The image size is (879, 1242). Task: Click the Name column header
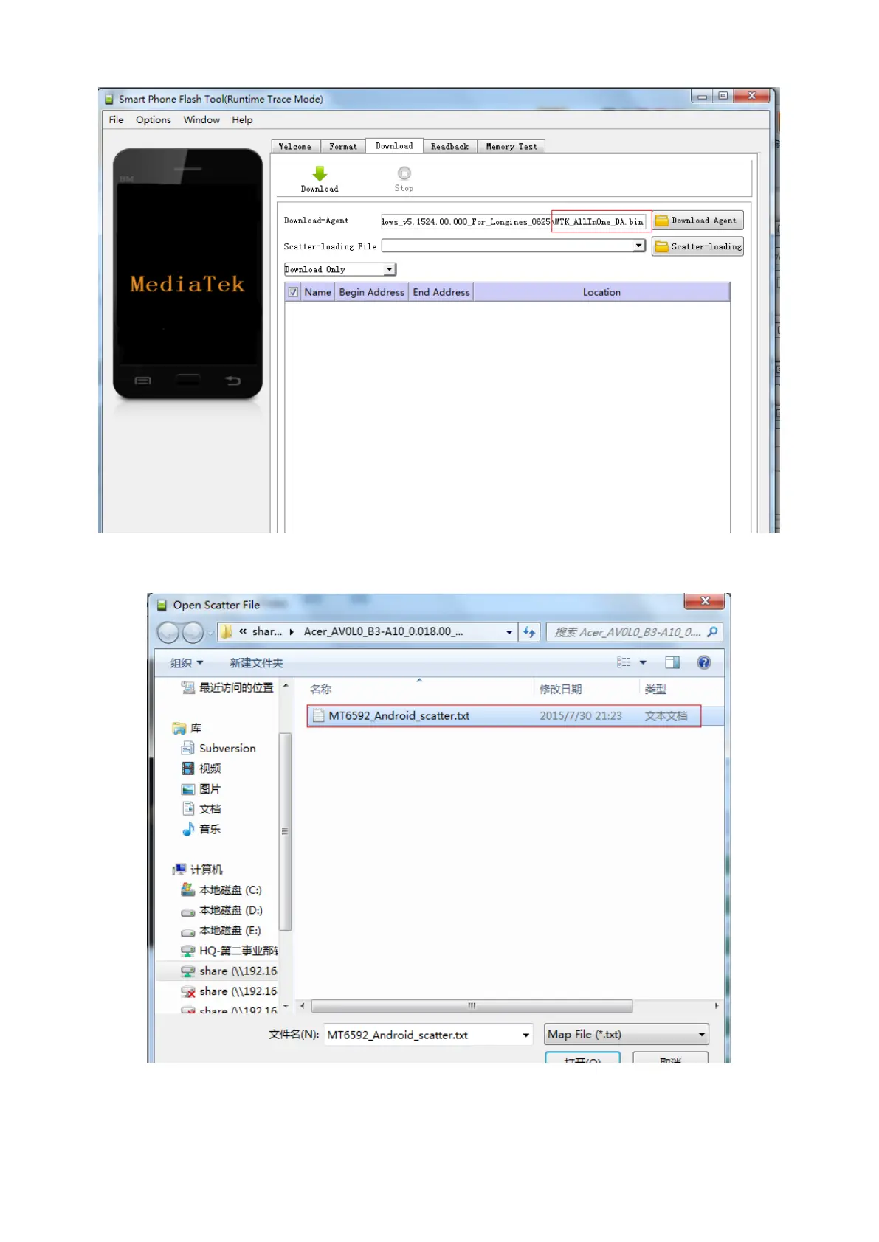click(x=317, y=292)
